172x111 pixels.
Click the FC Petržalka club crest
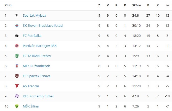[17, 36]
